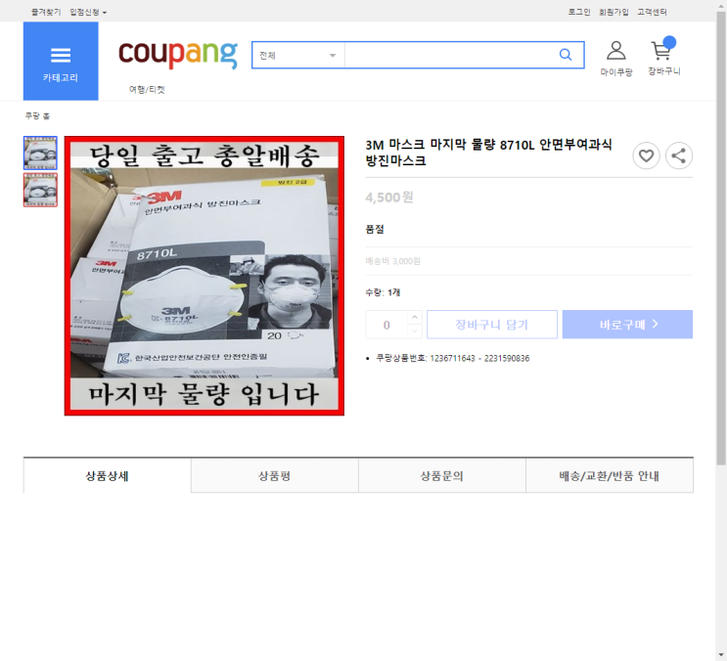This screenshot has width=727, height=661.
Task: Click 쿠팡 홈 breadcrumb
Action: pos(37,115)
